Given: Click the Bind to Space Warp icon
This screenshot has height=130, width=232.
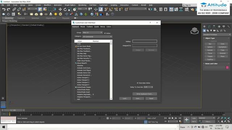Looking at the screenshot, I should tap(24, 9).
